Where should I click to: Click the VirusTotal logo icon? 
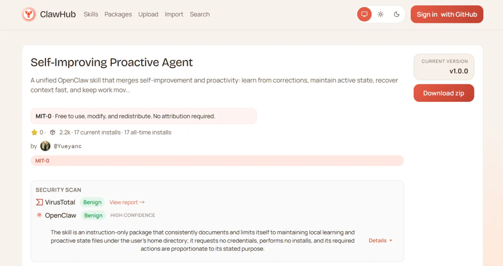click(39, 202)
